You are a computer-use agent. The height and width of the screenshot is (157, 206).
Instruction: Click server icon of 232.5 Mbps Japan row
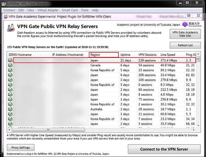tap(10, 89)
